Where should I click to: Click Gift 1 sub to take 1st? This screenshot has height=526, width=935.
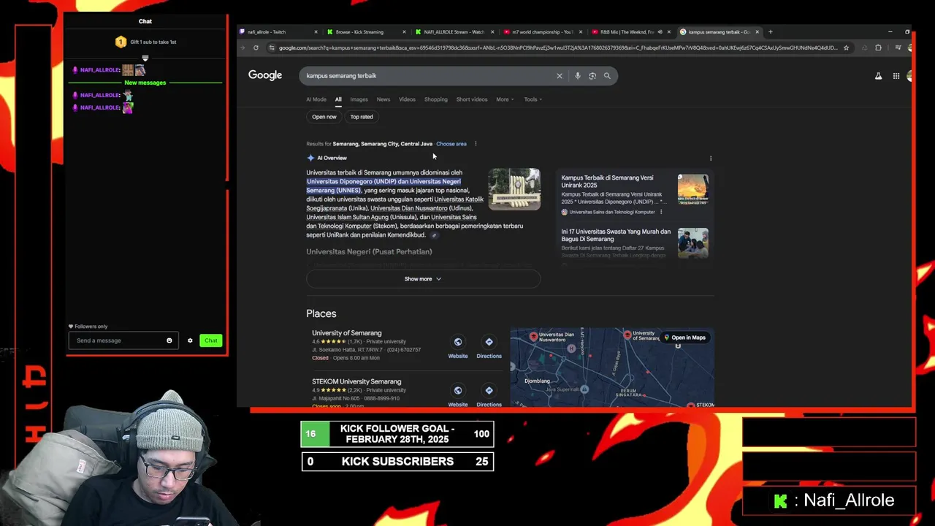pyautogui.click(x=153, y=42)
